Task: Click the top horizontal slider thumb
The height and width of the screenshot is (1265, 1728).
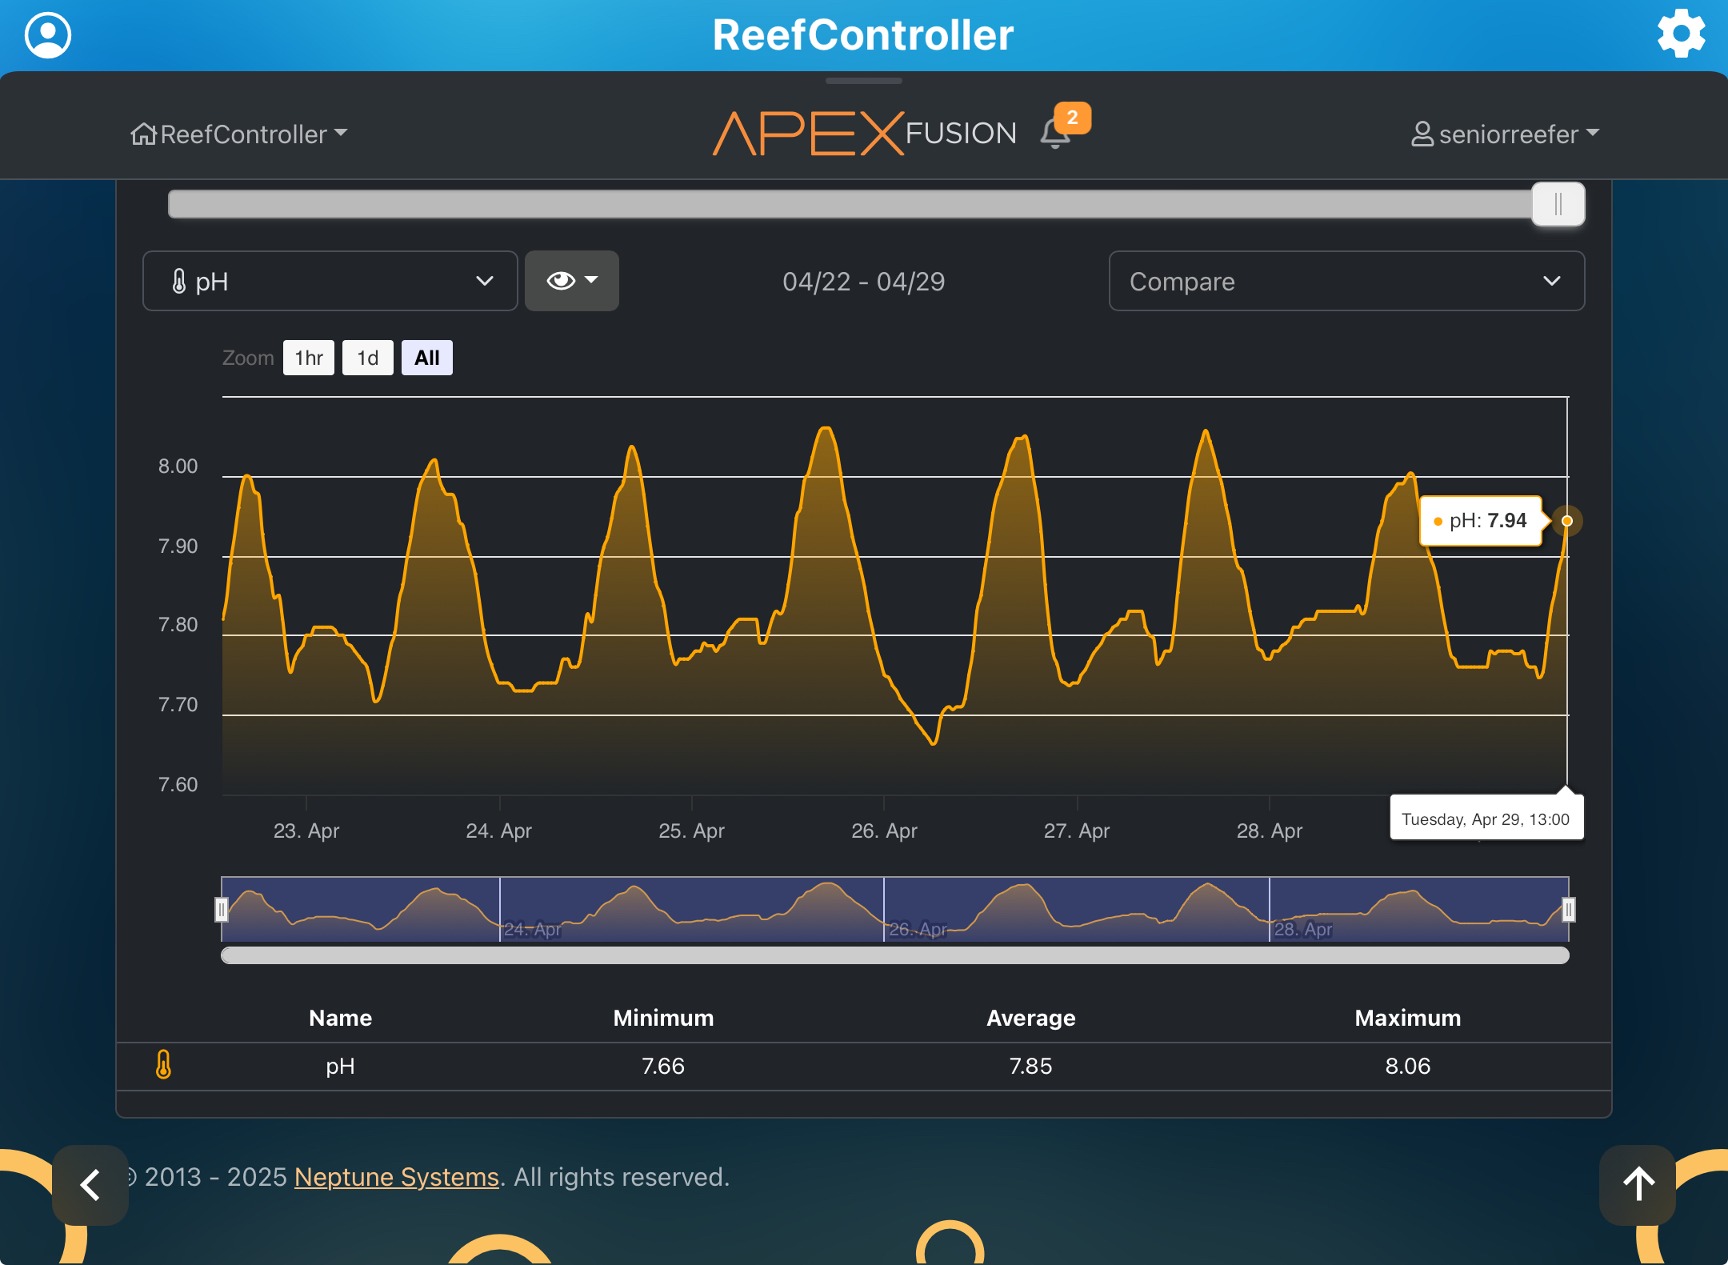Action: (1558, 204)
